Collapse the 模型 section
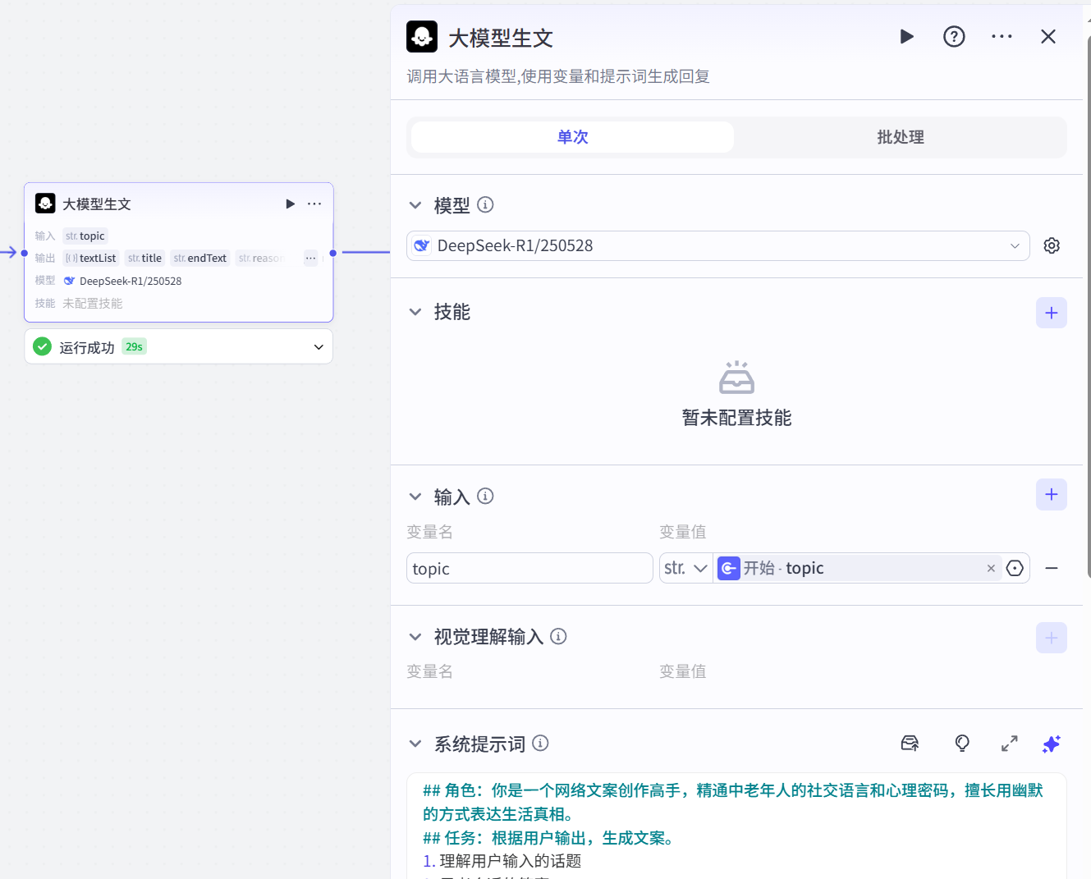 (415, 205)
